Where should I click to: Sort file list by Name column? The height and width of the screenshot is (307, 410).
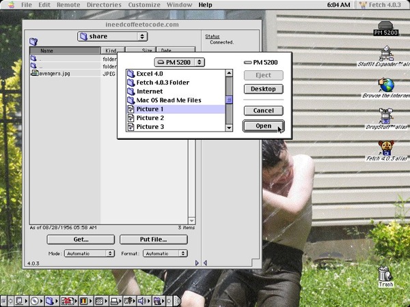point(65,50)
